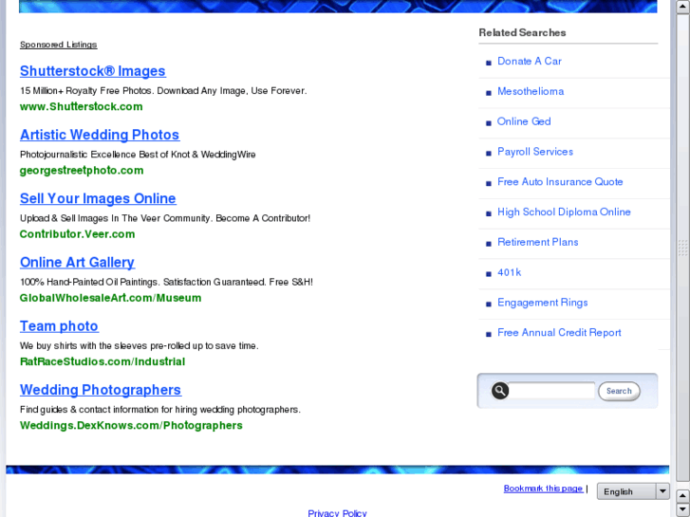Image resolution: width=690 pixels, height=517 pixels.
Task: Select Payroll Services related search
Action: pos(535,152)
